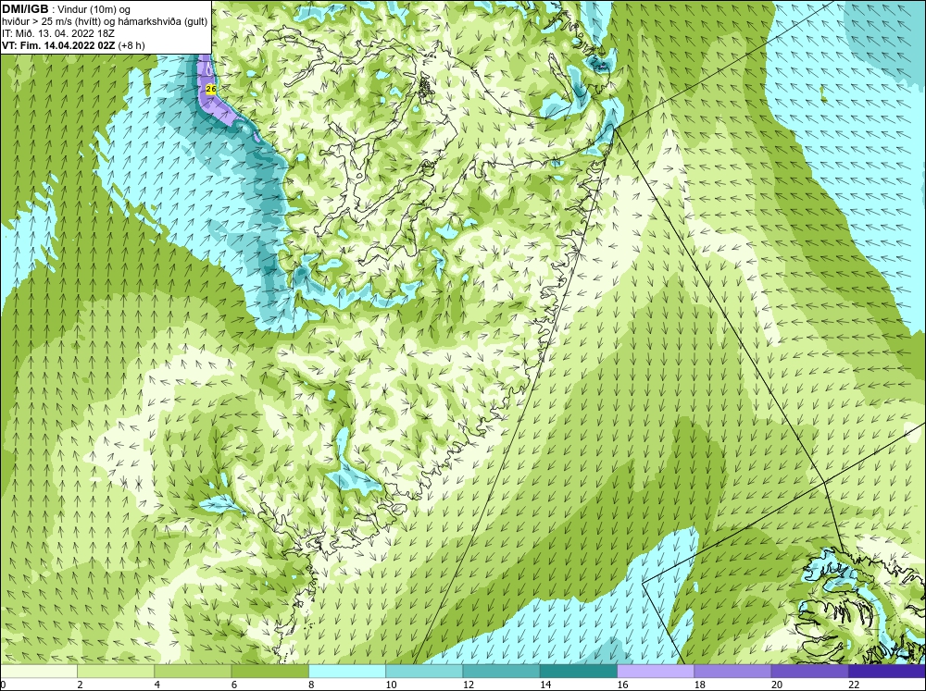Click the 16–18 m/s lavender legend swatch
This screenshot has width=926, height=691.
(x=656, y=672)
